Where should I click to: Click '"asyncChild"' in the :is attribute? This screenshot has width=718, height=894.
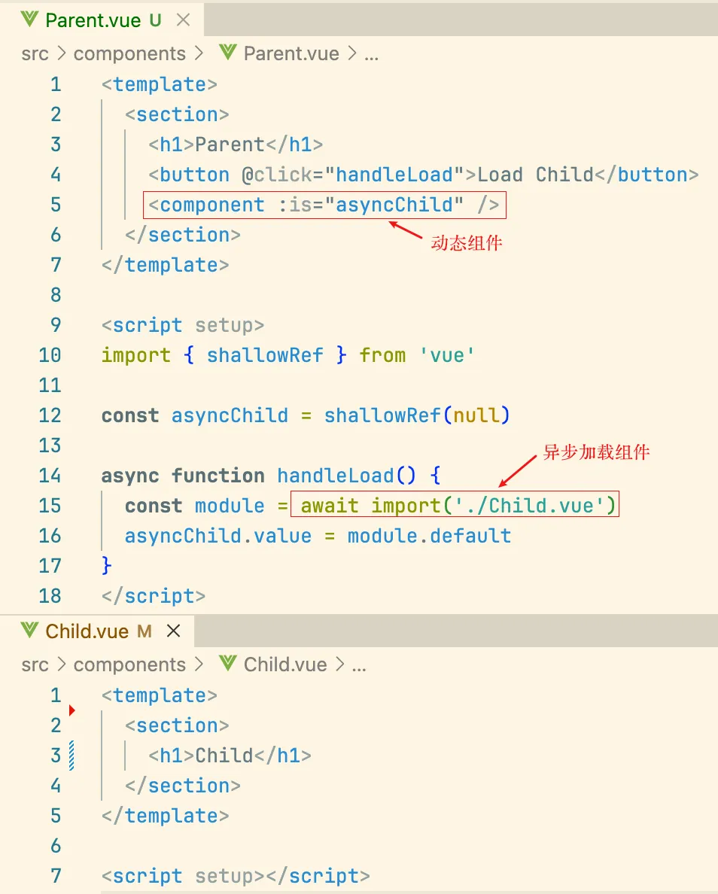tap(394, 205)
